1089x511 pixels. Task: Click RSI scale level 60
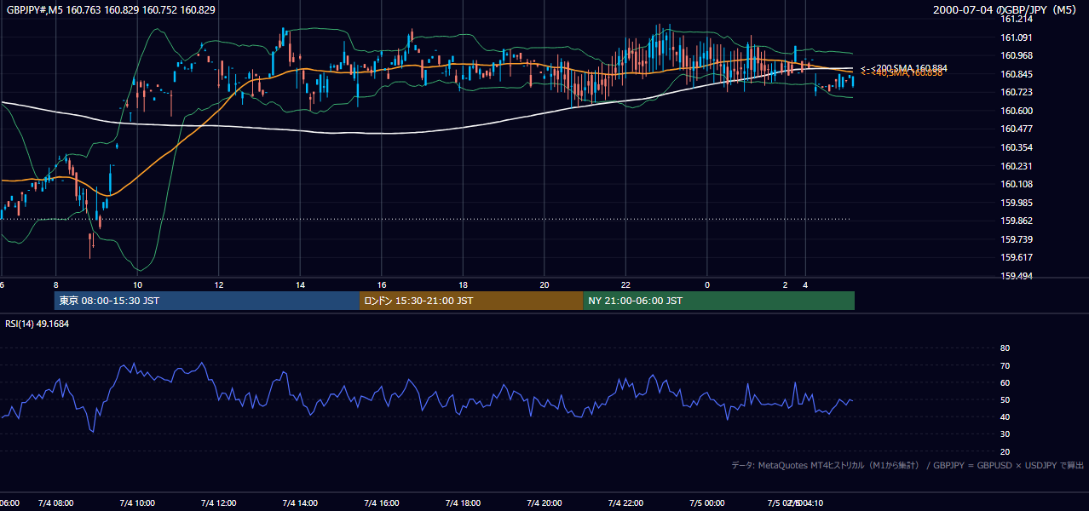[1005, 382]
